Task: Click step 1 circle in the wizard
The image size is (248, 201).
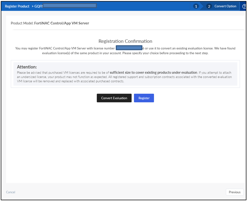Action: tap(196, 6)
